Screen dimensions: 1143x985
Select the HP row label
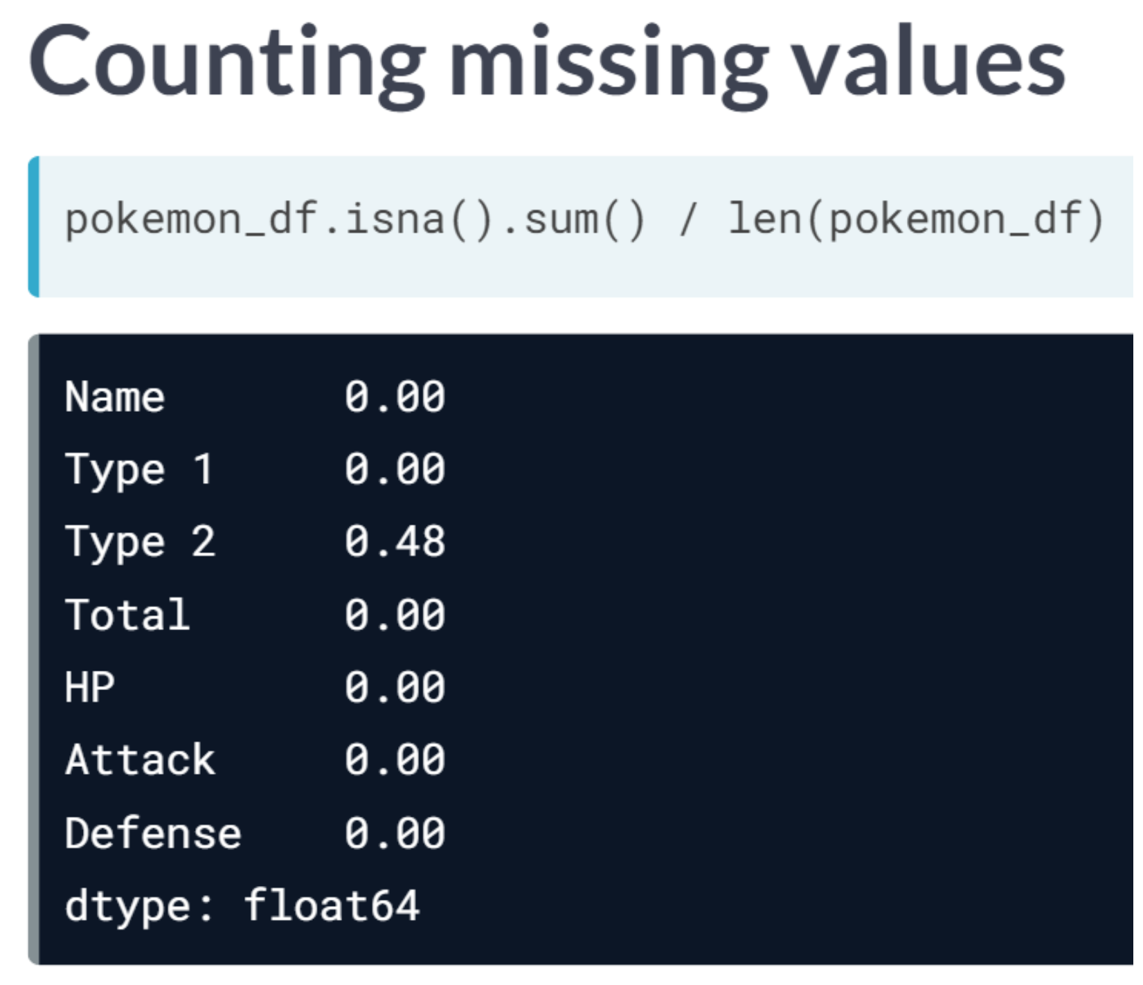click(89, 687)
